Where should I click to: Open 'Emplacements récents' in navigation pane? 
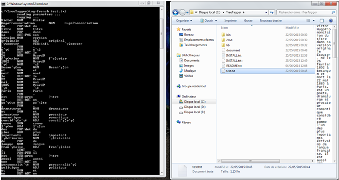click(196, 40)
